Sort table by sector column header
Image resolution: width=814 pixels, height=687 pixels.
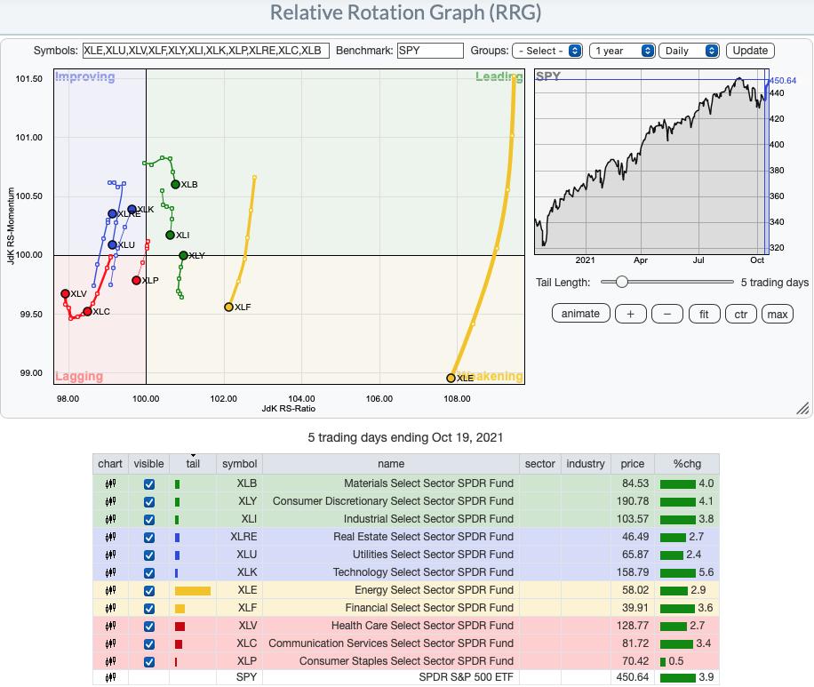(x=540, y=464)
